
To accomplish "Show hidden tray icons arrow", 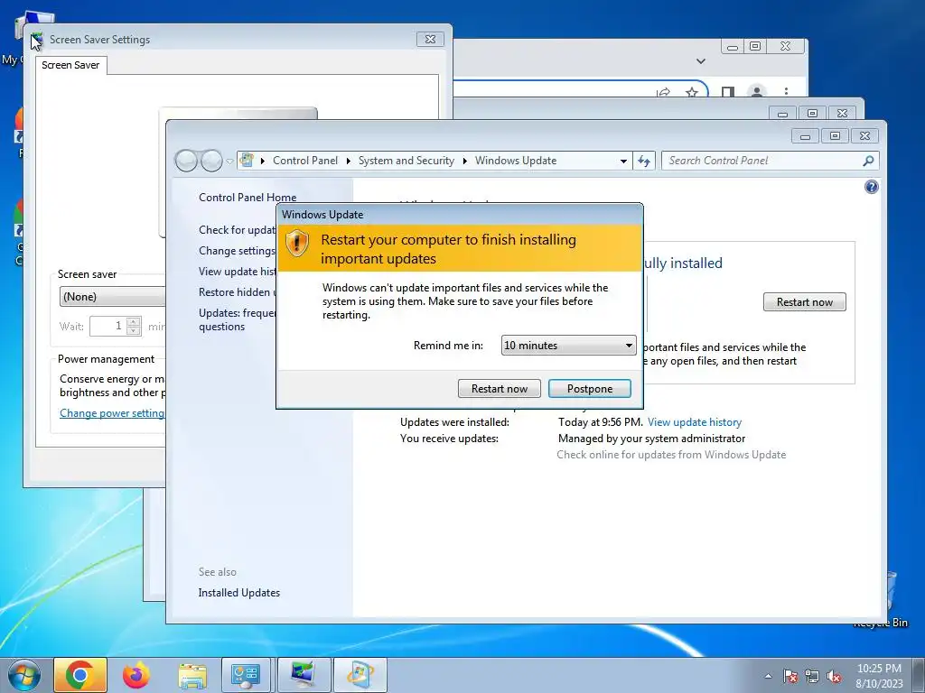I will (768, 676).
